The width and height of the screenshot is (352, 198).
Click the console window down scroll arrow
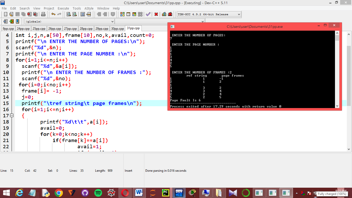[337, 106]
